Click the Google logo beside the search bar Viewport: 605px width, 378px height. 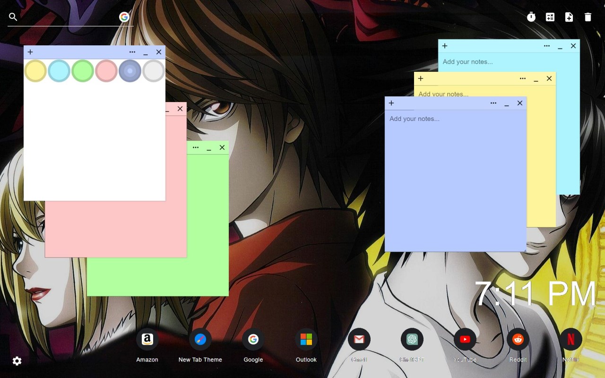coord(124,17)
